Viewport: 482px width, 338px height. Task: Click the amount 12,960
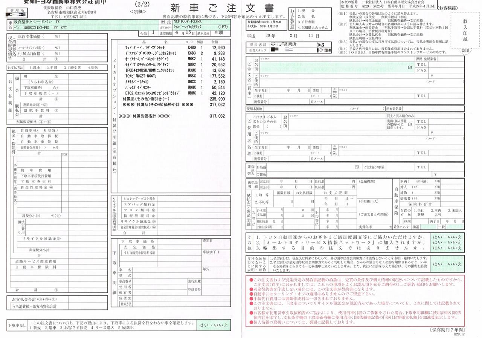click(x=218, y=47)
